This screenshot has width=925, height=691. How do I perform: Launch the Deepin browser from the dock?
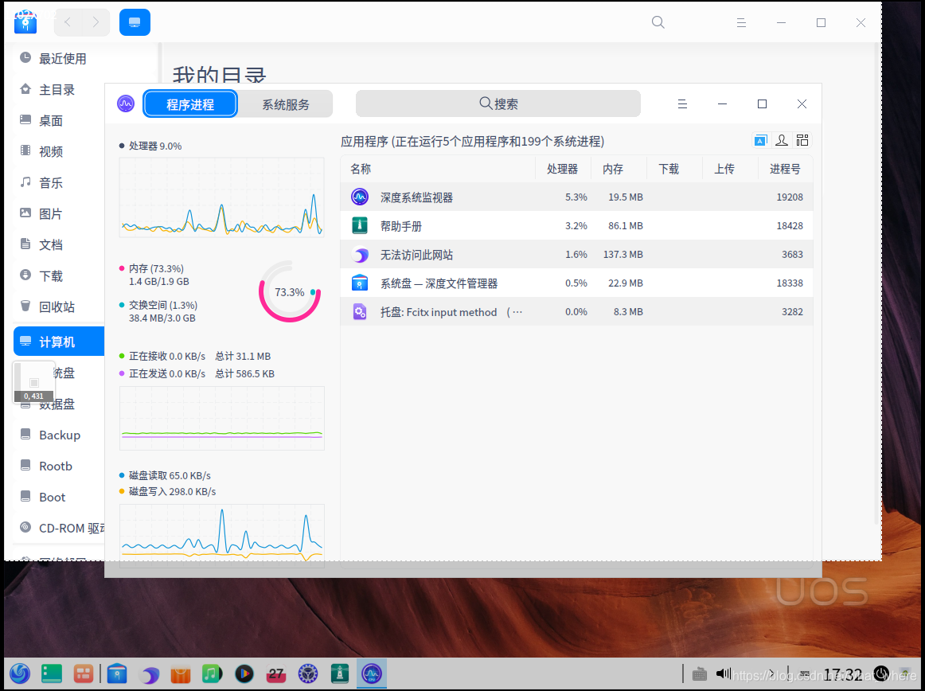pyautogui.click(x=149, y=673)
